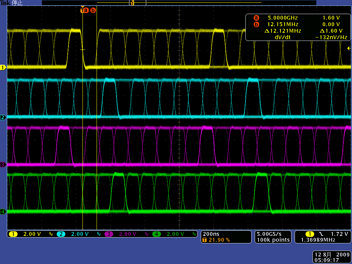Click the bracketed record overview marker at the top
Image resolution: width=352 pixels, height=264 pixels.
138,3
